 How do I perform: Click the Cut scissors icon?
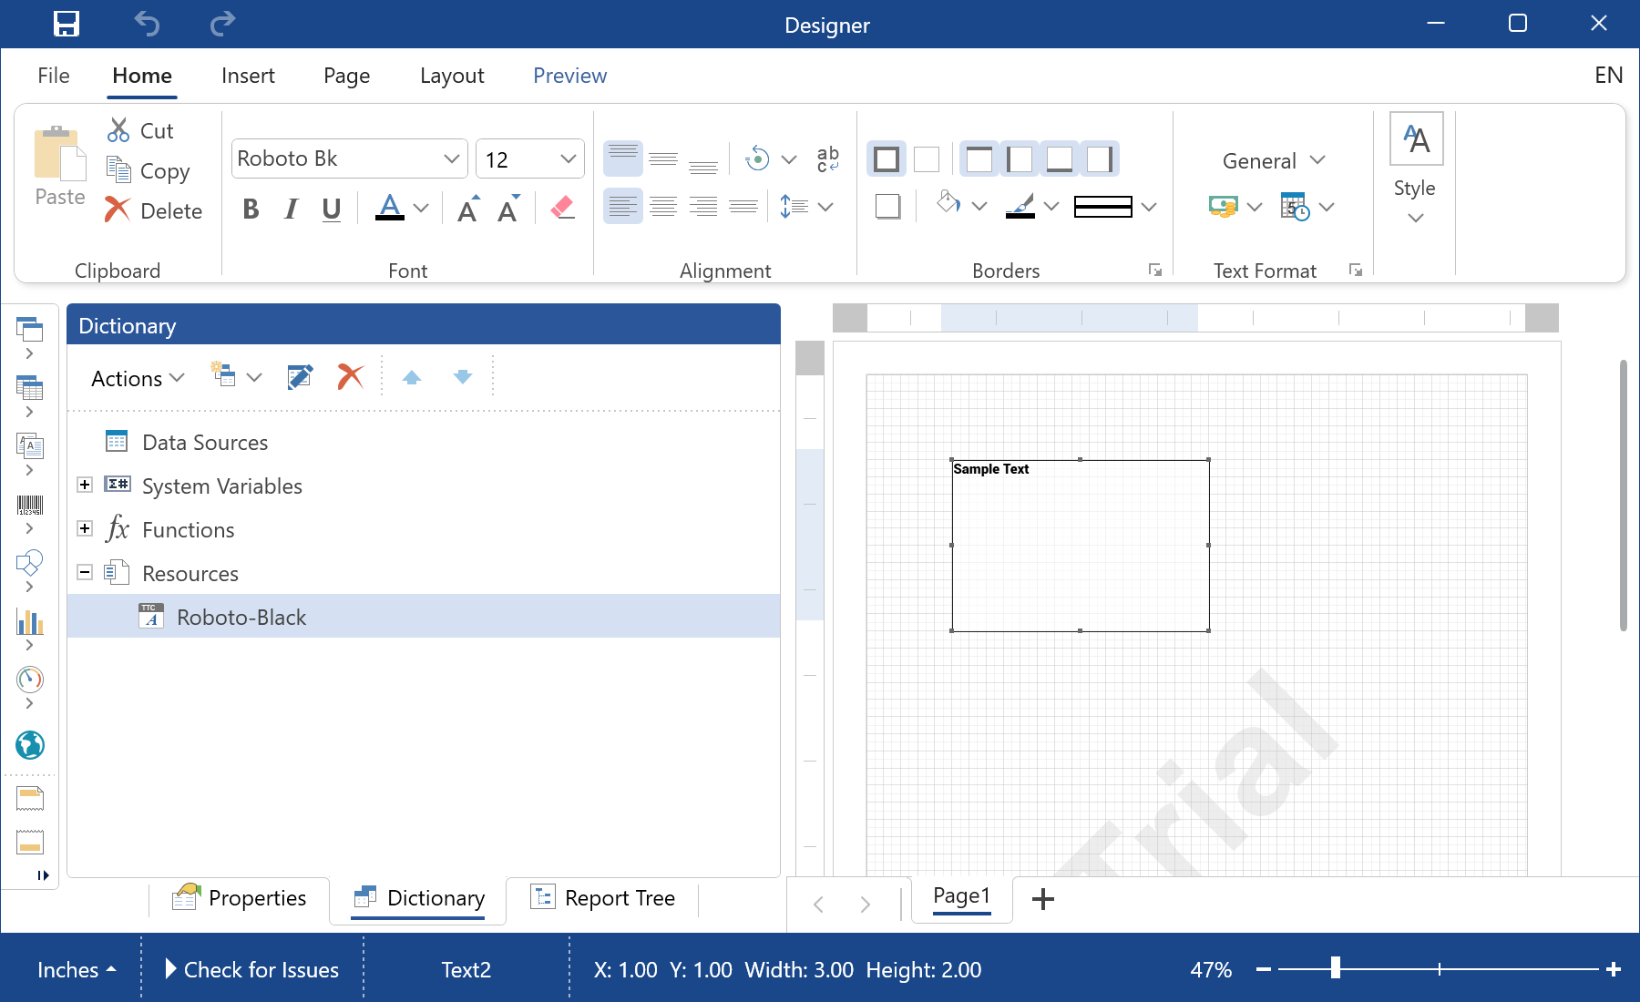[x=118, y=130]
